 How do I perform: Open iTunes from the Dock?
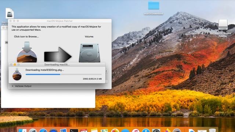135,131
